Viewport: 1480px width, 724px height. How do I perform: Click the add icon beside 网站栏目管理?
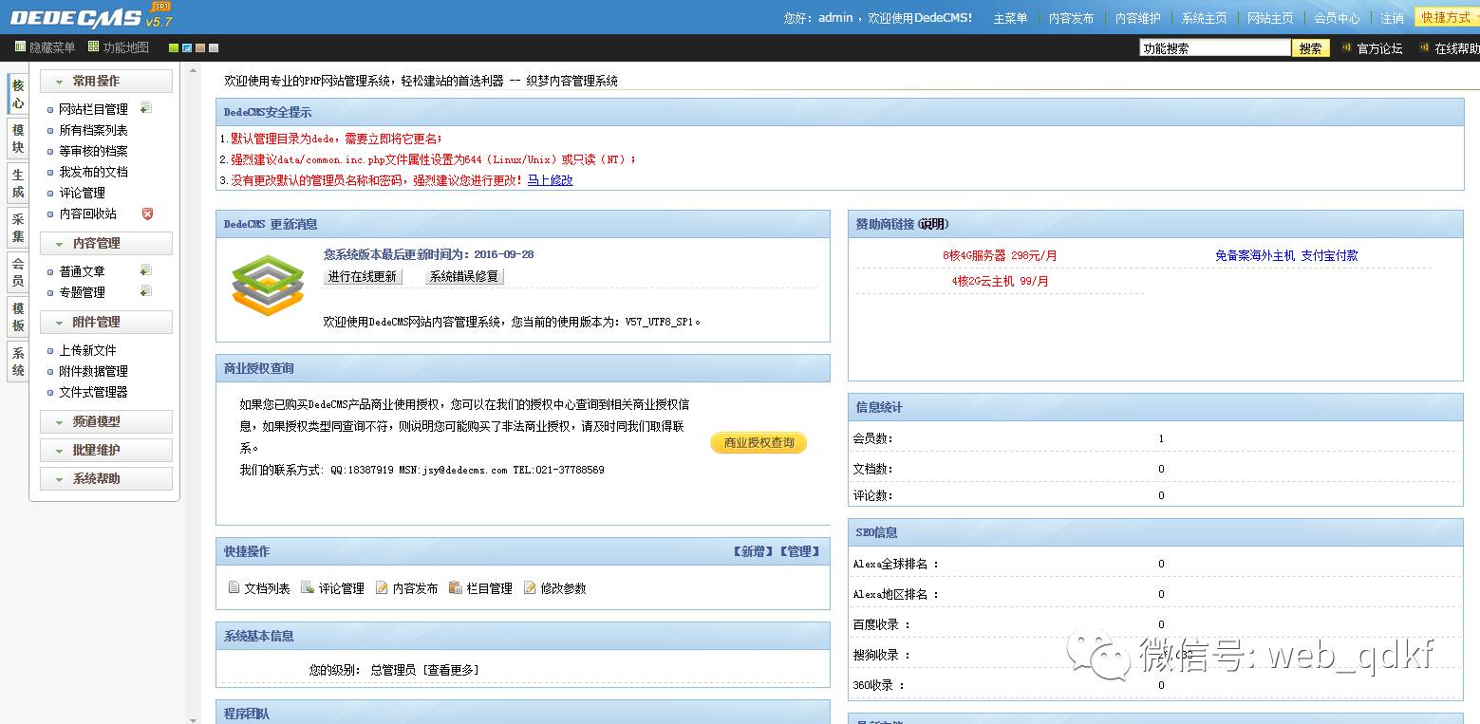tap(145, 108)
